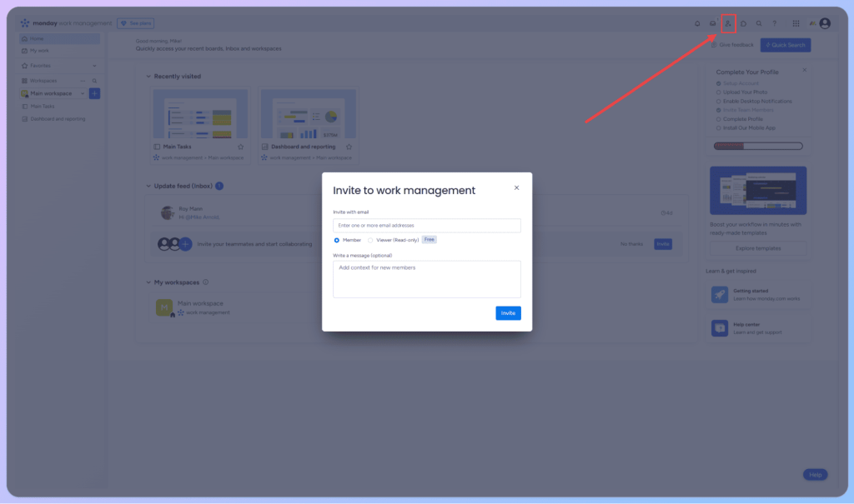Viewport: 854px width, 504px height.
Task: Close the Invite to work management dialog
Action: point(516,187)
